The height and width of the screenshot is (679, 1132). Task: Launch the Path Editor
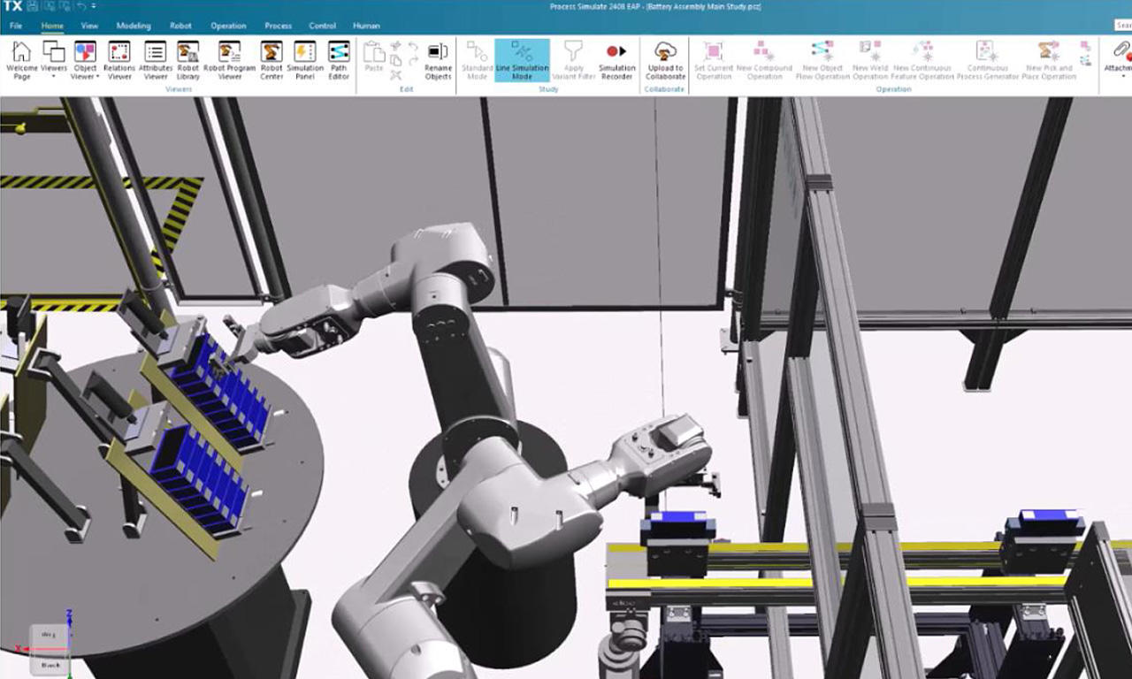339,60
